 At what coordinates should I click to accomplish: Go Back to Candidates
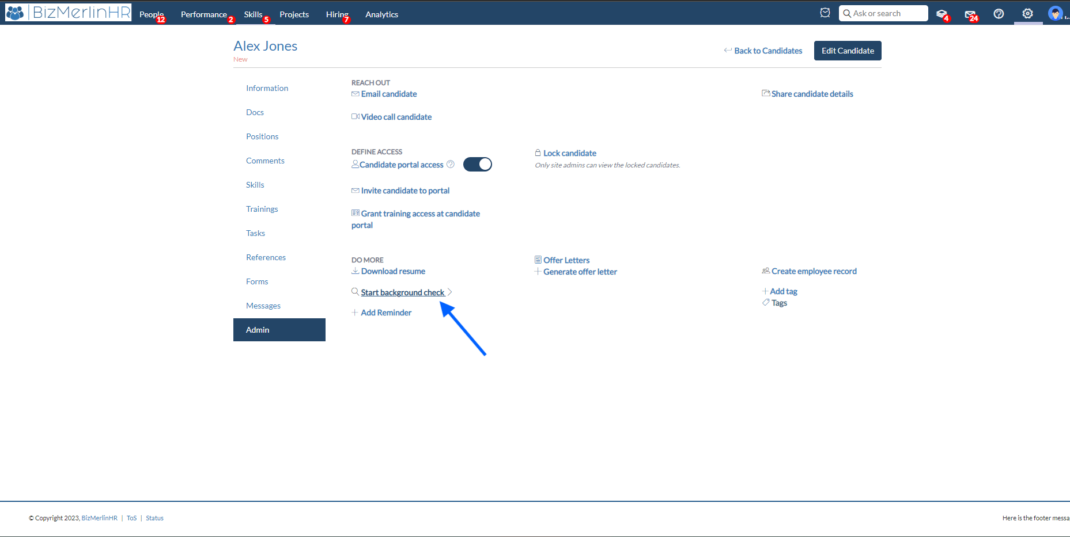768,51
